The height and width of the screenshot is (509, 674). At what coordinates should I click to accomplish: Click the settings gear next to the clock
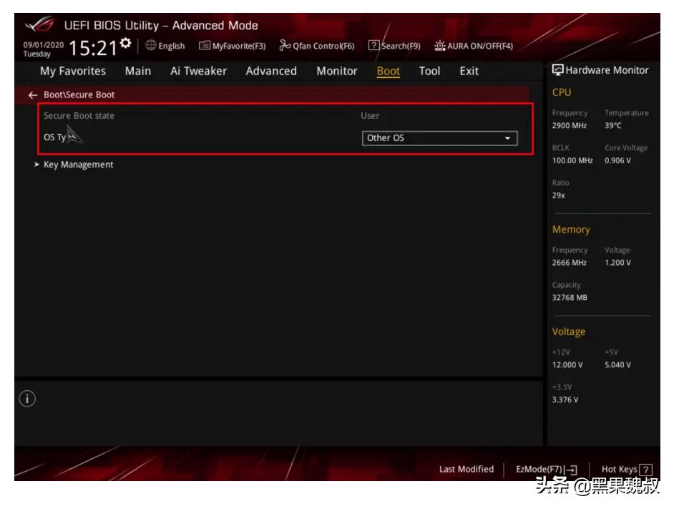pos(125,43)
